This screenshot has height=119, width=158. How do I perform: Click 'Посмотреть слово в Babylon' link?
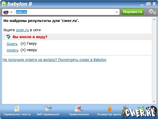82,60
